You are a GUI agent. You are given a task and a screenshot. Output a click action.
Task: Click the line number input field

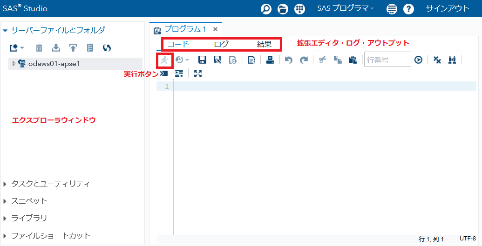coord(387,59)
